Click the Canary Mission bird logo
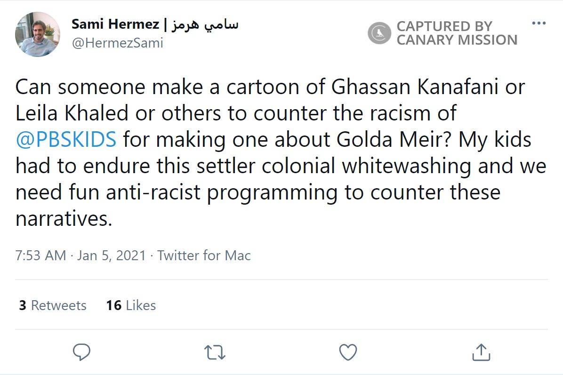This screenshot has height=375, width=563. [379, 33]
